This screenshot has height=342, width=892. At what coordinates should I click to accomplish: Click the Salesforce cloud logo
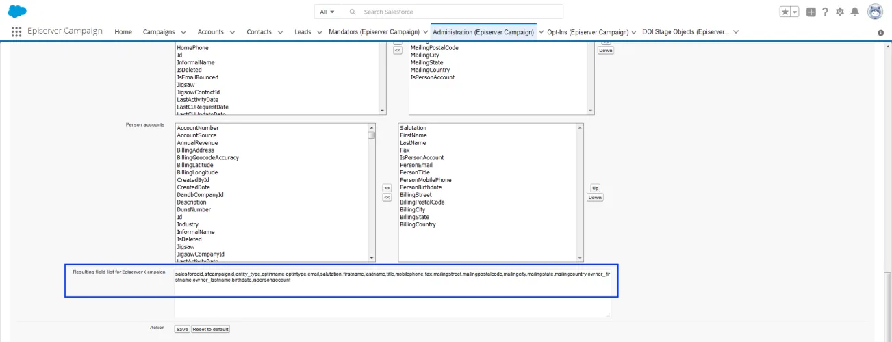coord(17,11)
